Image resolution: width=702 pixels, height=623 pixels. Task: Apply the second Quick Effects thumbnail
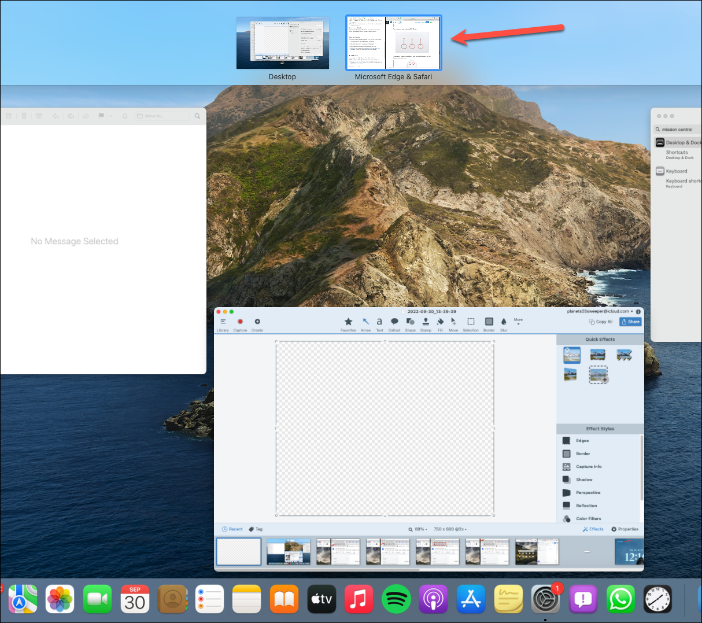coord(598,355)
